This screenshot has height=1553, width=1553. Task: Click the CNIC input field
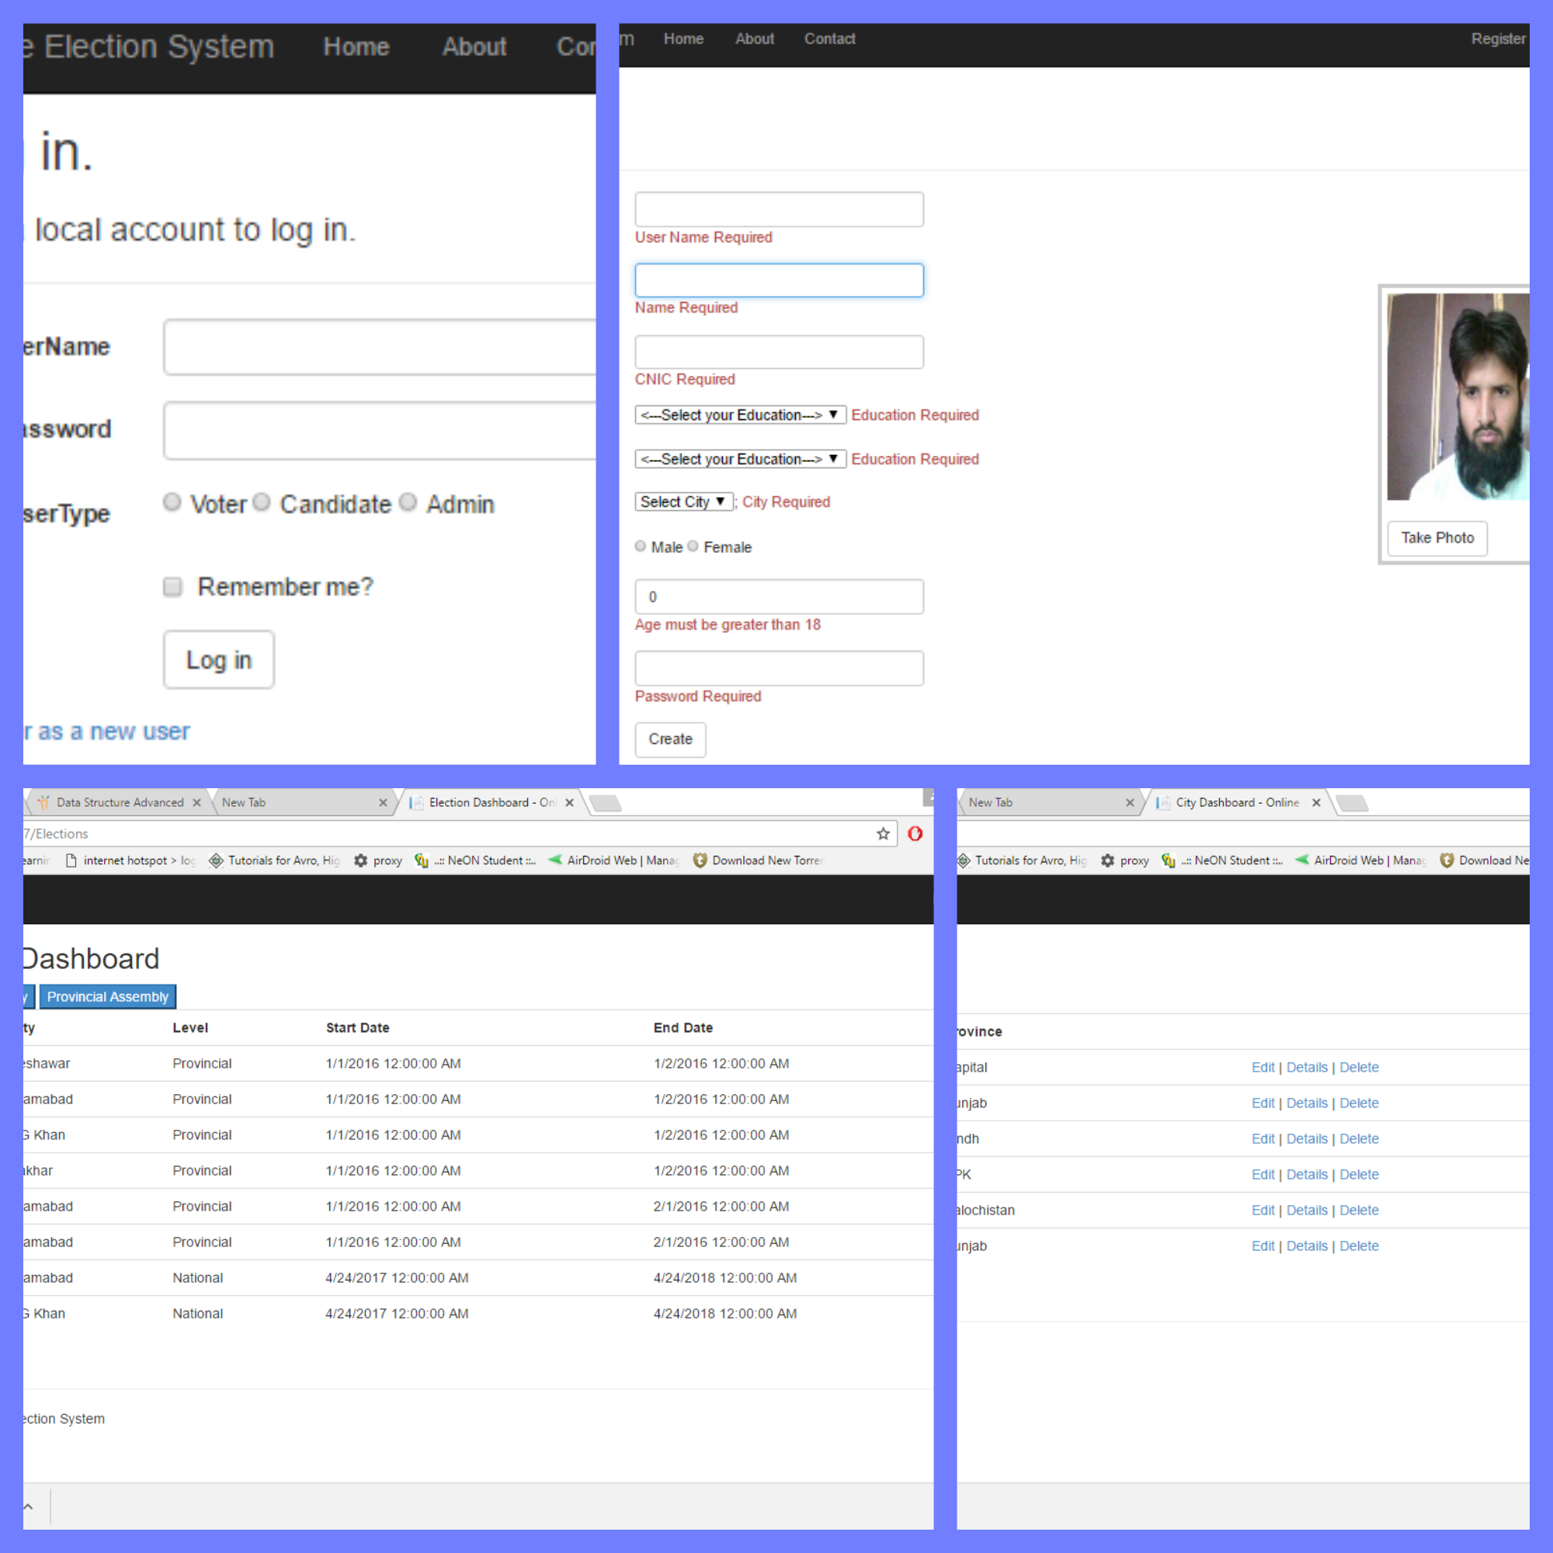tap(778, 352)
